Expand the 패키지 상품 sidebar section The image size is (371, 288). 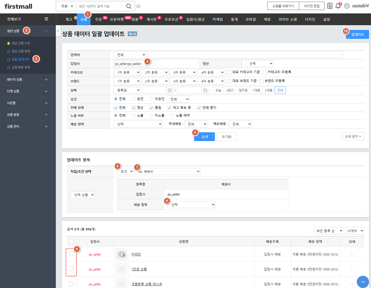click(x=46, y=80)
